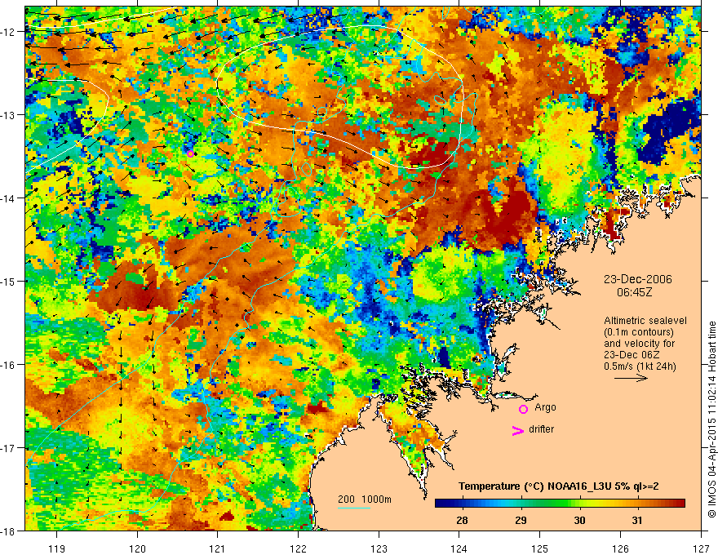The width and height of the screenshot is (718, 555).
Task: Click the color bar label 31
Action: [x=637, y=520]
